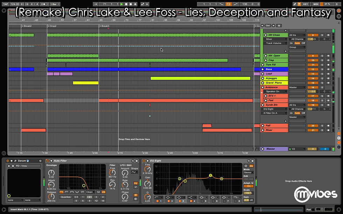Select the Drop2 locator marker
The height and width of the screenshot is (214, 343).
(x=52, y=26)
